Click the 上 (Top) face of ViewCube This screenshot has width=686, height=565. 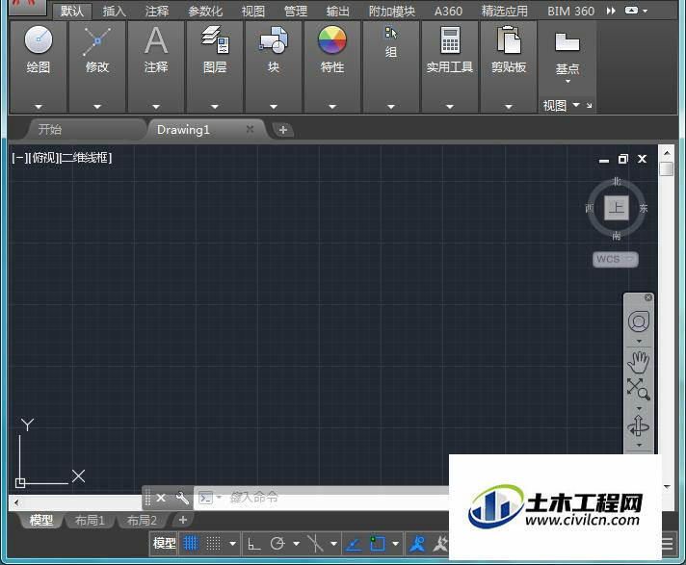point(617,208)
